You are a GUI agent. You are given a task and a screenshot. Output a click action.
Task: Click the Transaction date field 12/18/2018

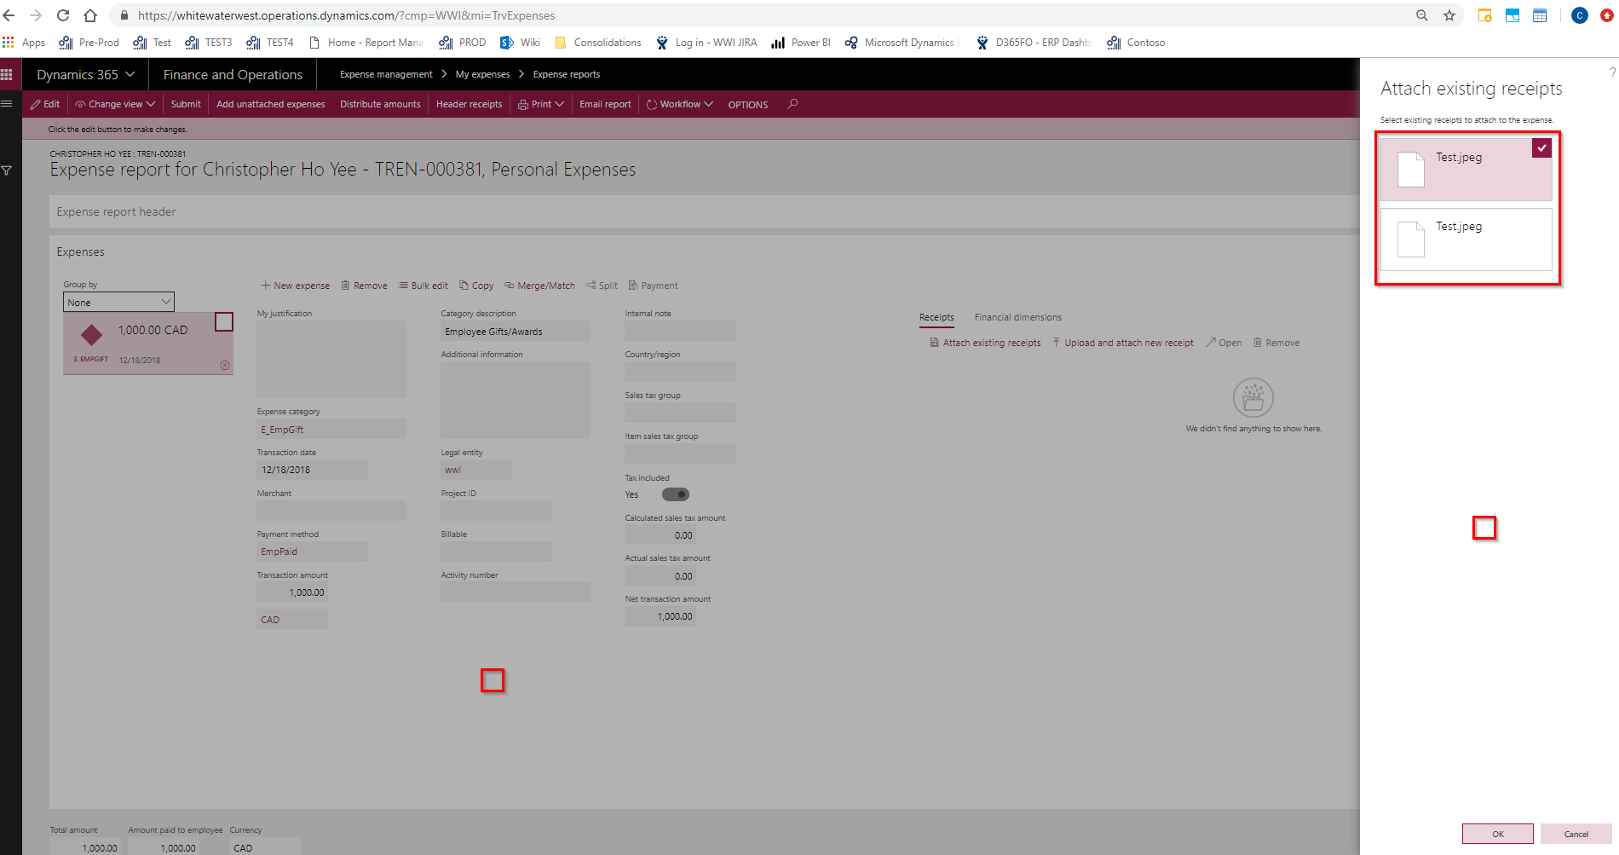(x=312, y=470)
